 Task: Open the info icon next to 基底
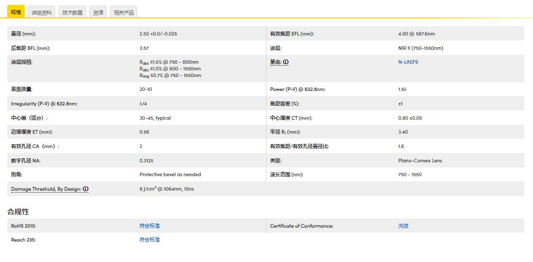286,62
